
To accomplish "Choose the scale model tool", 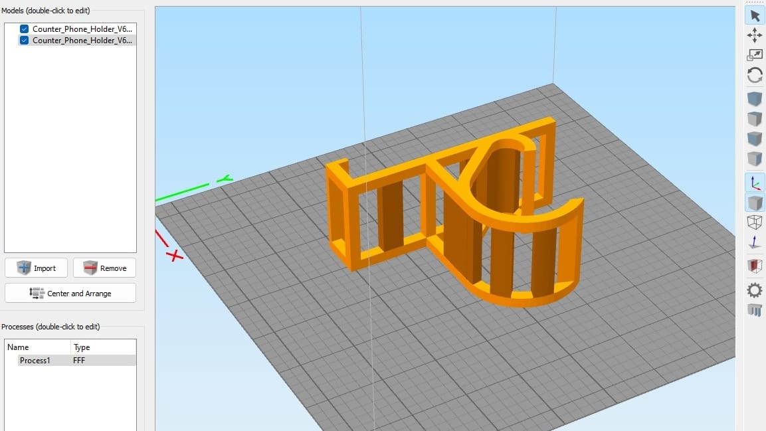I will coord(755,55).
